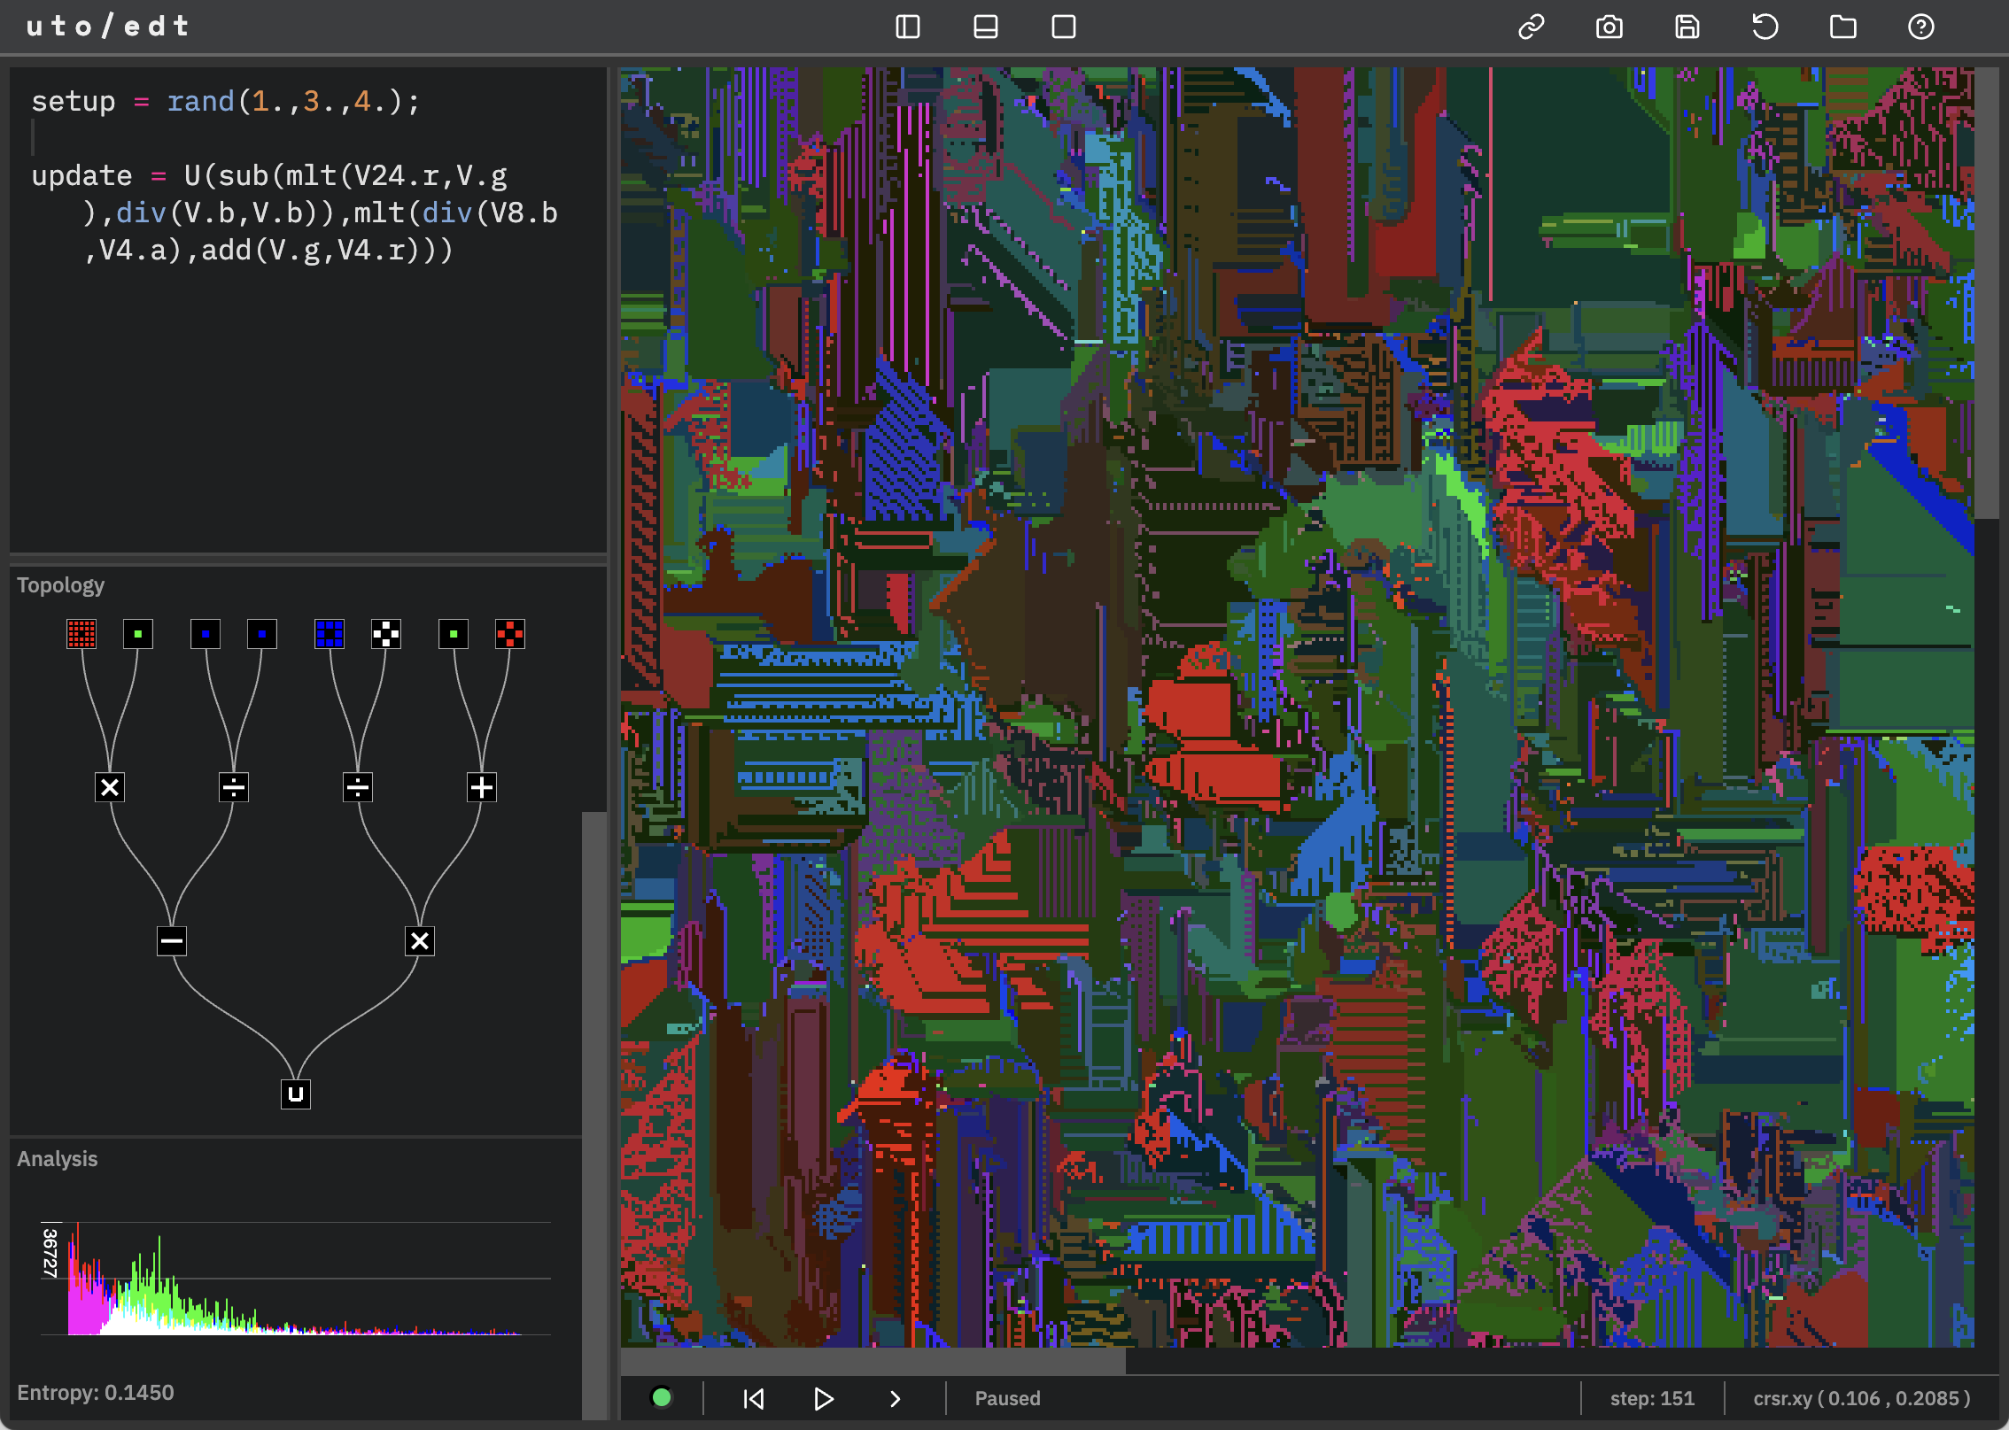The height and width of the screenshot is (1430, 2009).
Task: Skip back to the first step
Action: 754,1398
